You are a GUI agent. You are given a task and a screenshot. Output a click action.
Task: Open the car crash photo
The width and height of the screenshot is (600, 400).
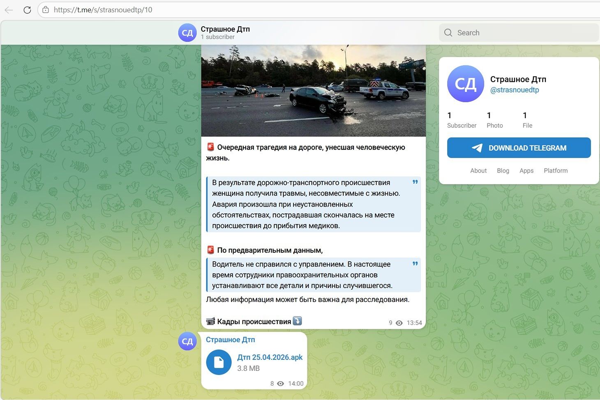click(314, 91)
